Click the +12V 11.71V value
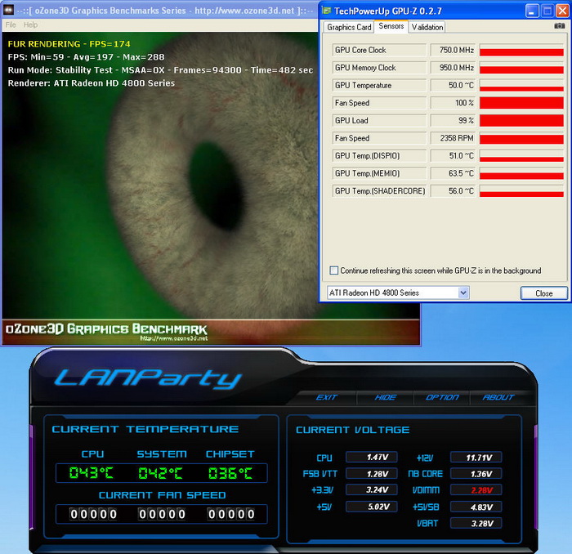 (476, 457)
